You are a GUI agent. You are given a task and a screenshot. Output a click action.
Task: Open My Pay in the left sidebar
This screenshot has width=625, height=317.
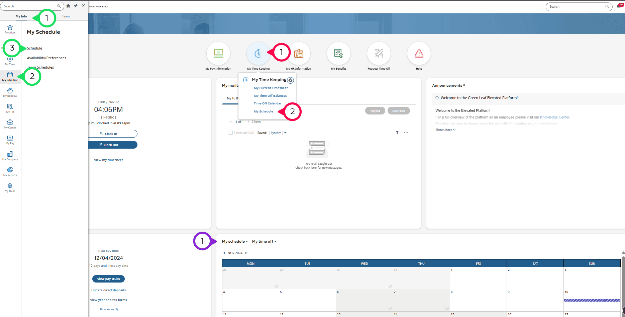[10, 140]
